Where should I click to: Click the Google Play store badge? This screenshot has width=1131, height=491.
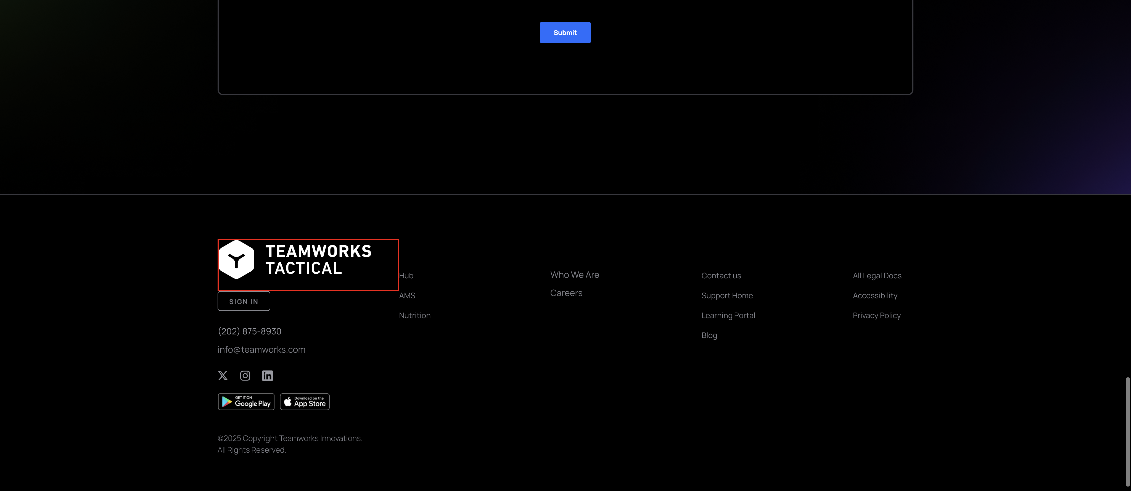tap(246, 402)
